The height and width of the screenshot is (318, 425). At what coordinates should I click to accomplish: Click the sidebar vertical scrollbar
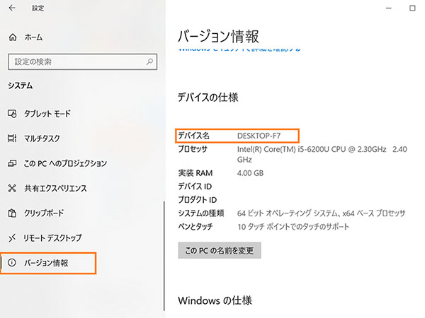tap(164, 256)
